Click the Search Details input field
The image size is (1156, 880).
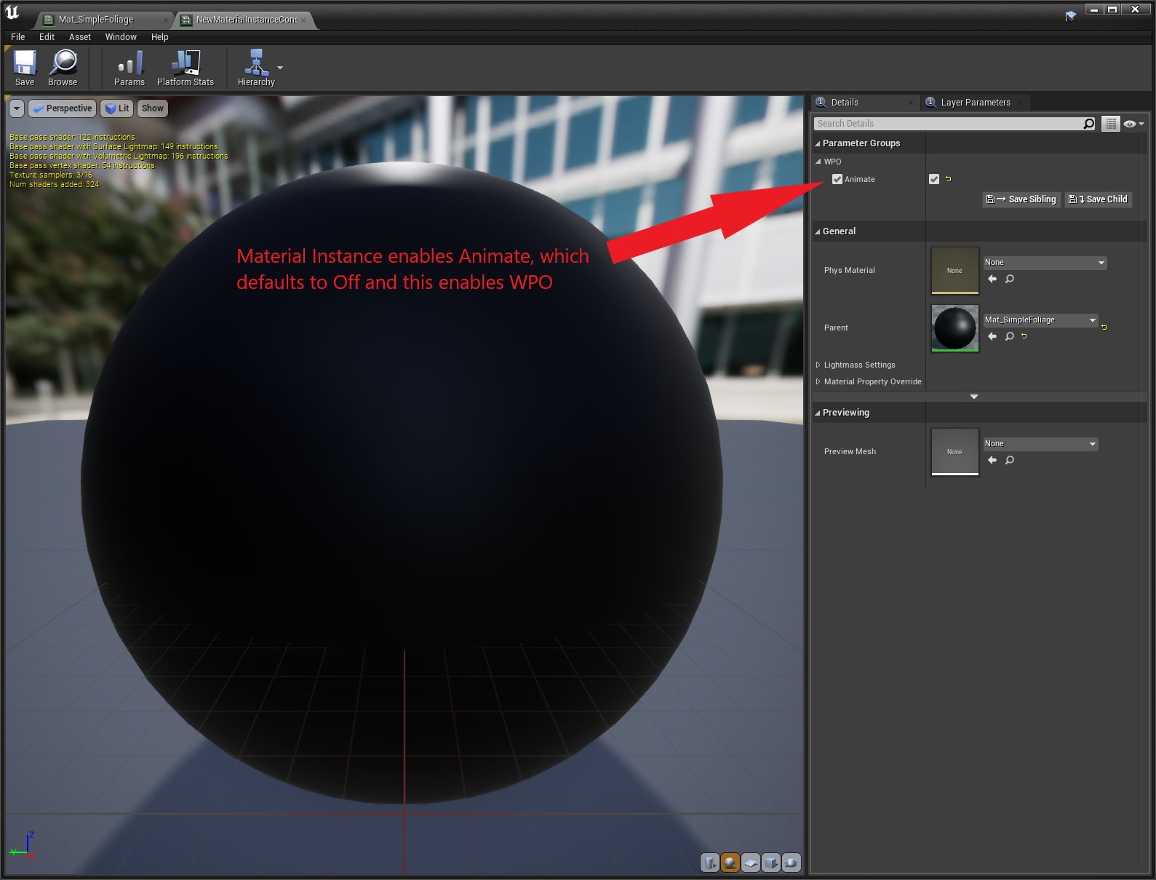coord(947,124)
